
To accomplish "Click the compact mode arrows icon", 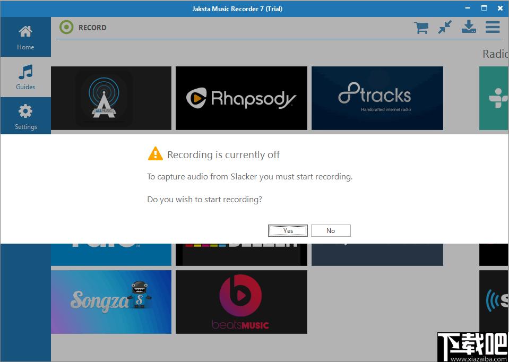I will 445,27.
